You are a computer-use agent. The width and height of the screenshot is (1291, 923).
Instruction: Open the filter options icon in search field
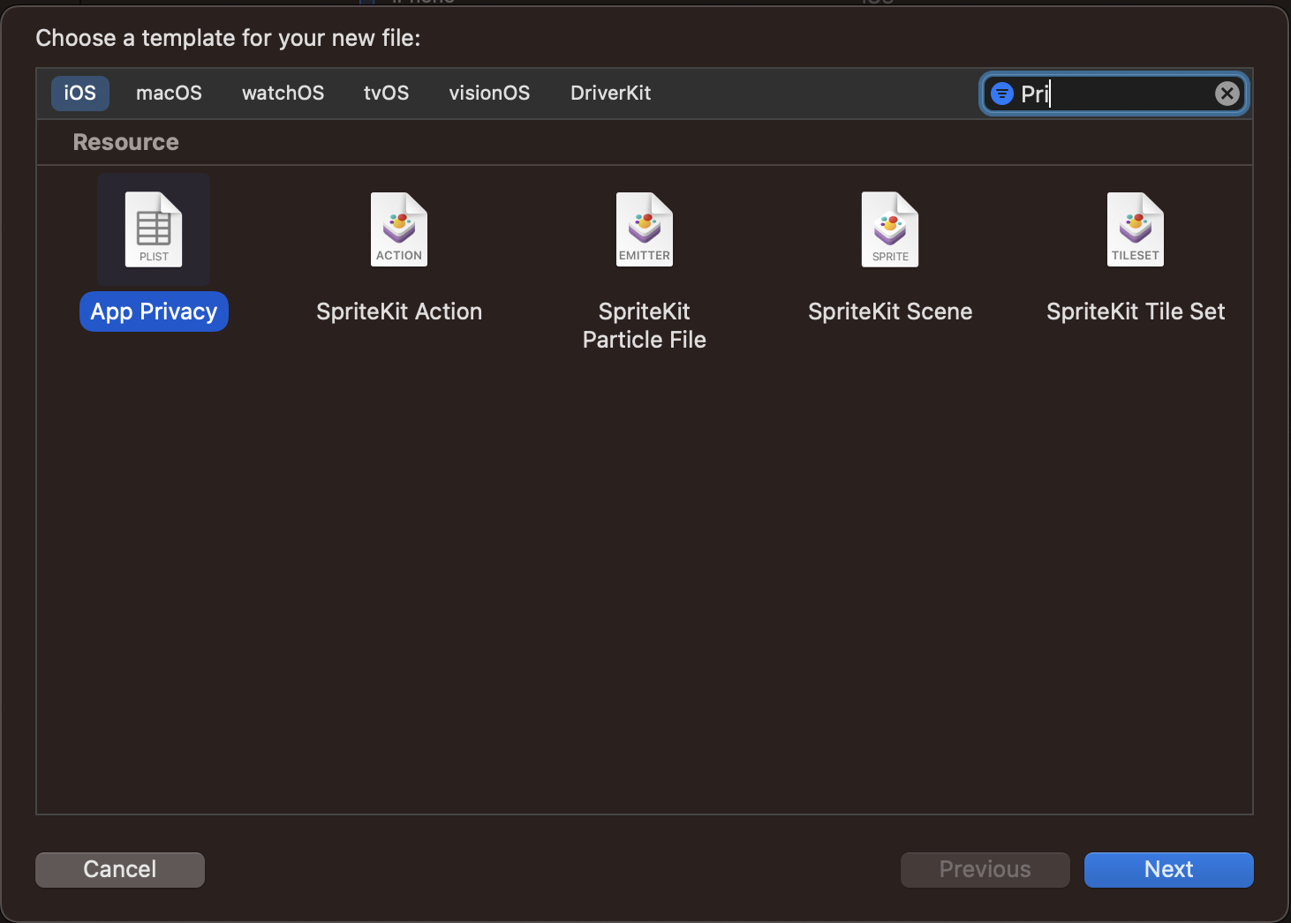pyautogui.click(x=1002, y=94)
